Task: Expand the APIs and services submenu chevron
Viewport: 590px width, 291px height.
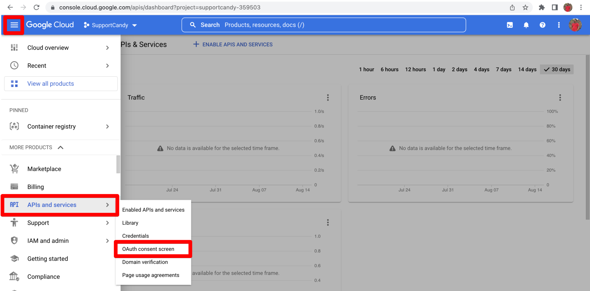Action: pos(108,205)
